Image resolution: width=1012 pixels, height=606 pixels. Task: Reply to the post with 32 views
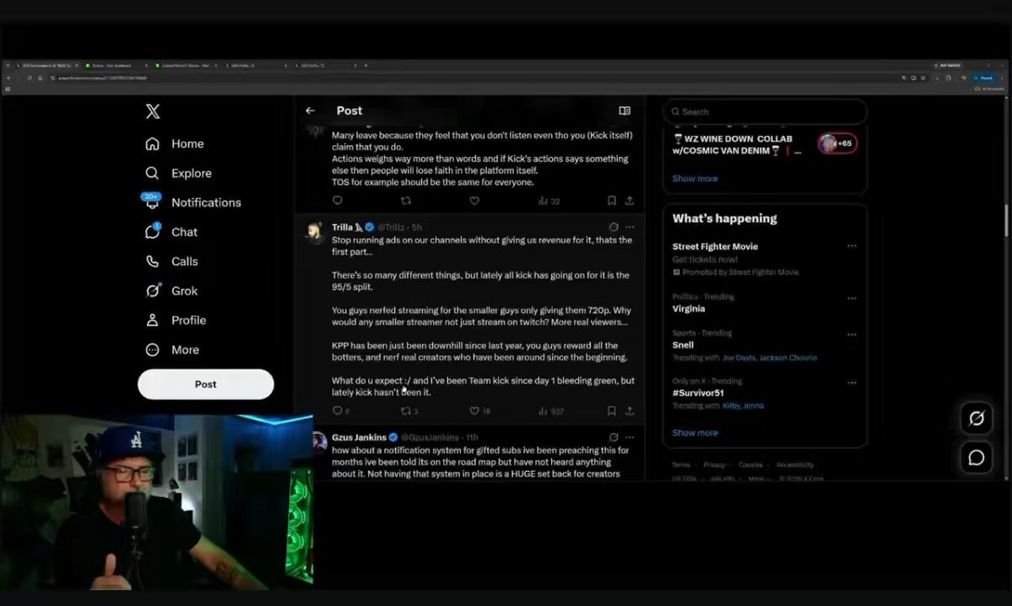tap(338, 201)
